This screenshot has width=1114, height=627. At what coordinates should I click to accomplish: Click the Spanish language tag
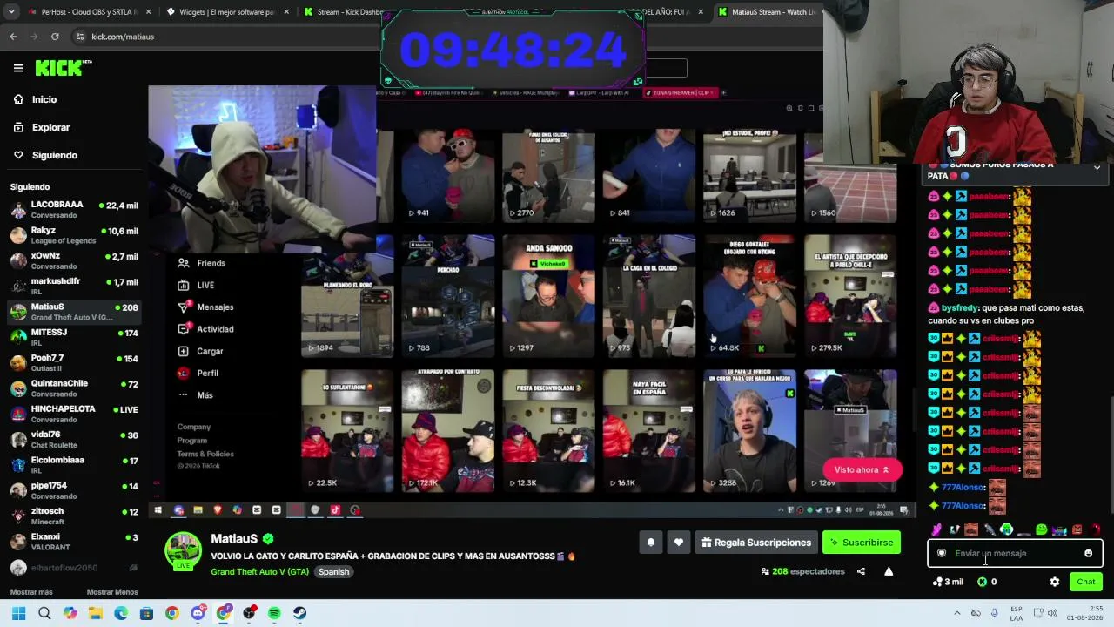click(333, 572)
